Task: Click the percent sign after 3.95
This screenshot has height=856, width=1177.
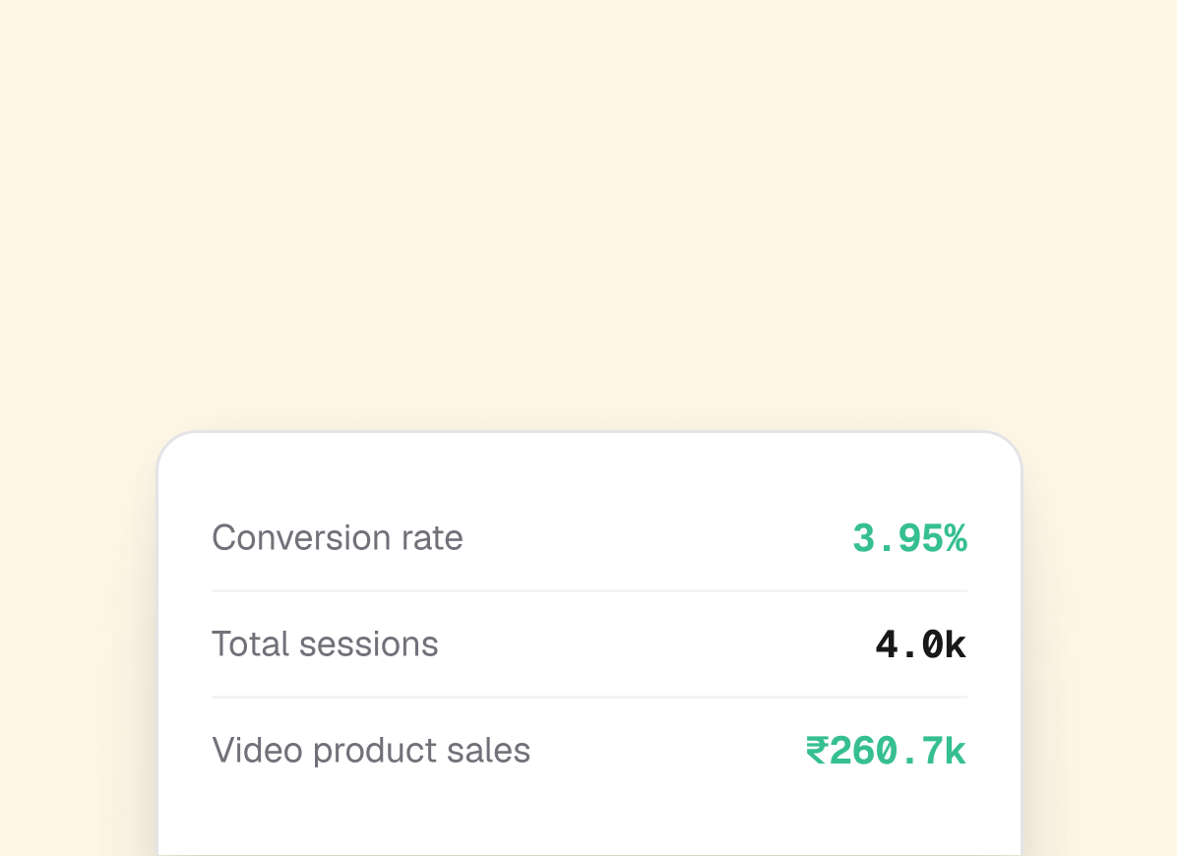Action: point(956,538)
